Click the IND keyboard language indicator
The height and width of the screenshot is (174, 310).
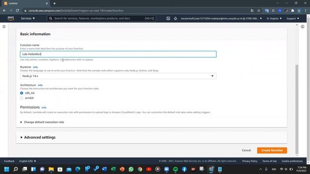(274, 169)
